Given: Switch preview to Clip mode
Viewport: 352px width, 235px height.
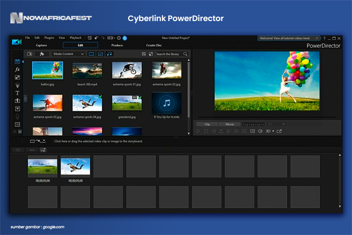Looking at the screenshot, I should coord(207,124).
